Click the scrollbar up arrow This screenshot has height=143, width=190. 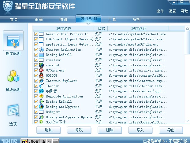[187, 28]
